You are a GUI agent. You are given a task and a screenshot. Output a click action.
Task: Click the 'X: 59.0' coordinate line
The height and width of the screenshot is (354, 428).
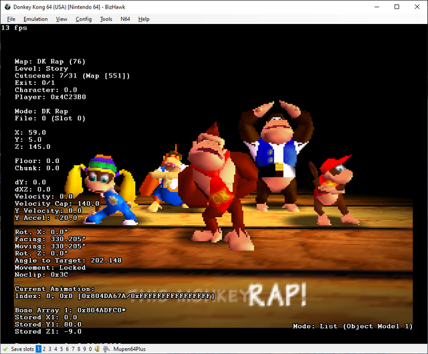[30, 132]
